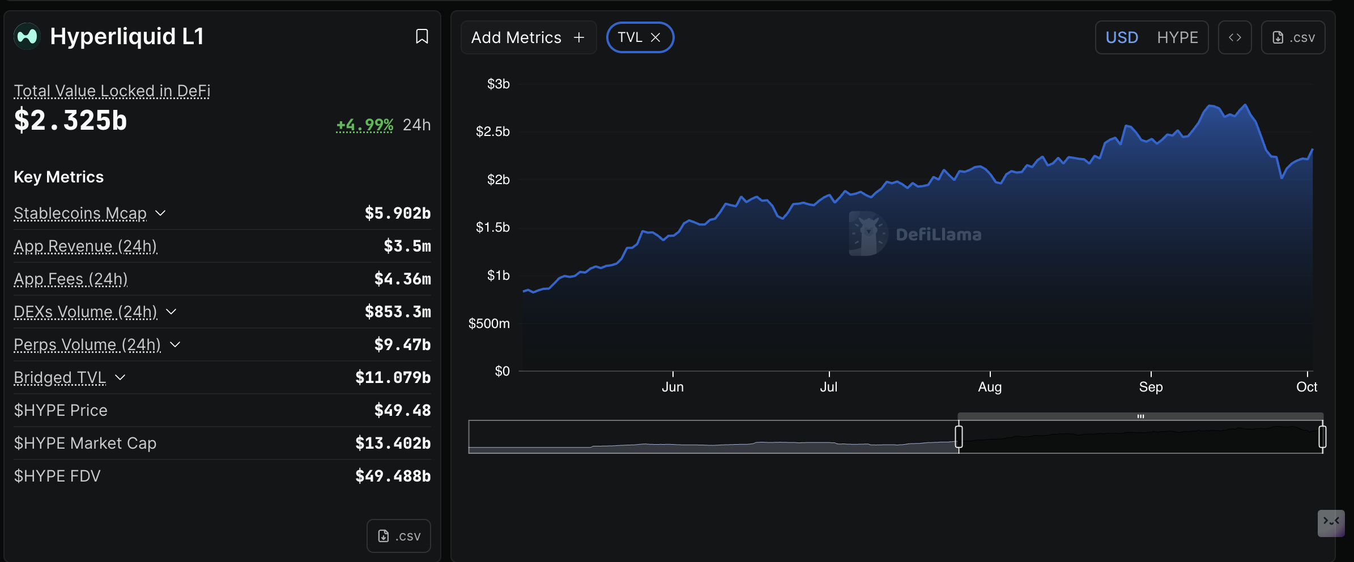The image size is (1354, 562).
Task: Click the Hyperliquid logo icon
Action: coord(27,36)
